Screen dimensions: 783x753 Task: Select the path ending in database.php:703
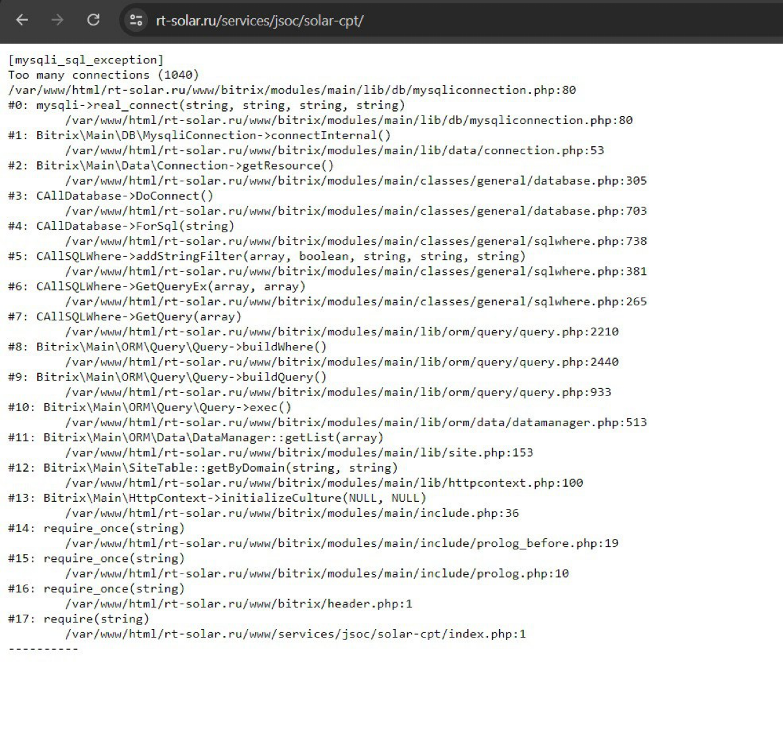(x=356, y=211)
